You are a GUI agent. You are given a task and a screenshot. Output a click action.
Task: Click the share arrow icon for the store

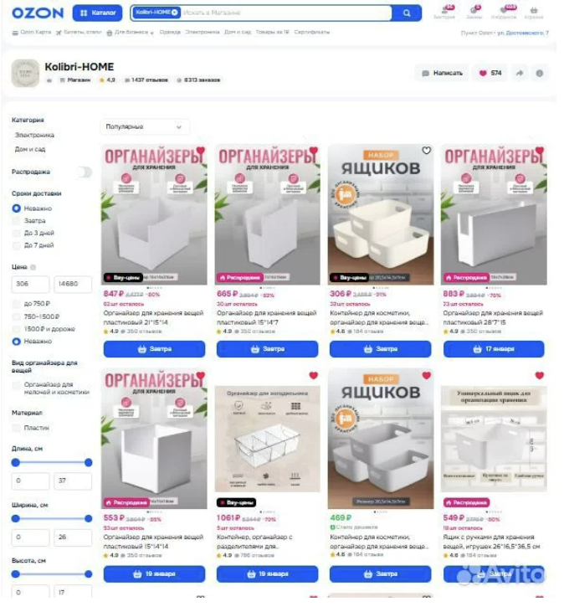(520, 73)
